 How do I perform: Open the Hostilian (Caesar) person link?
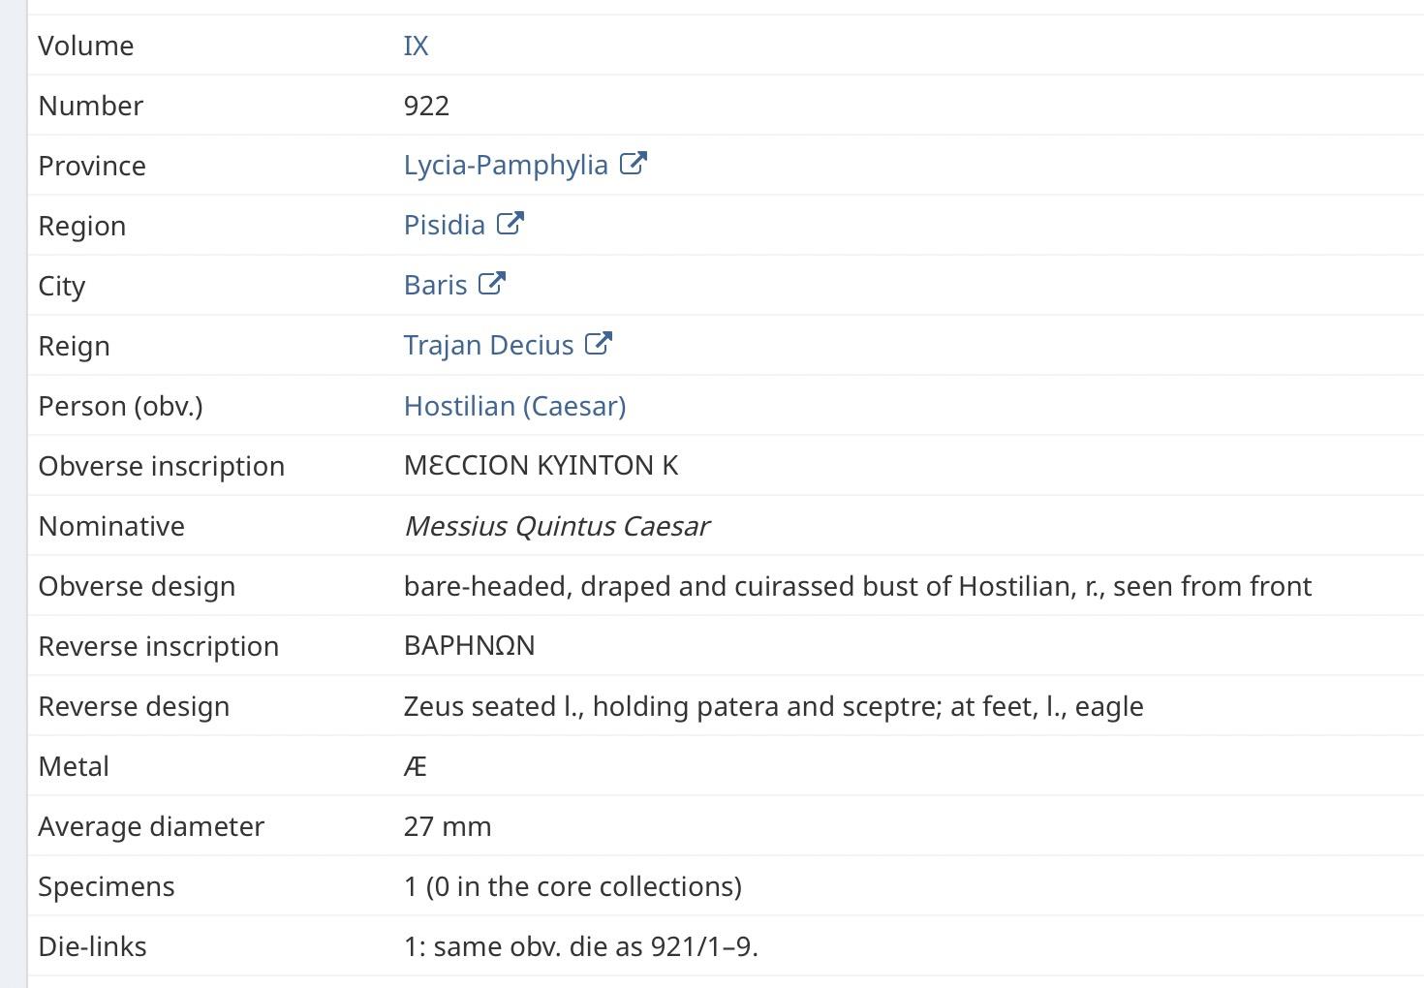click(x=514, y=406)
